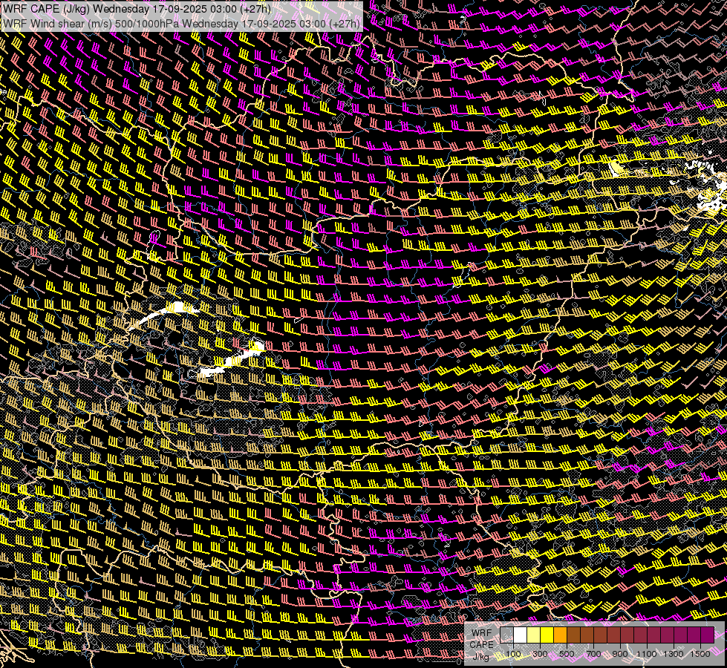Click the 'WRF CAPE (J/kg)' title line
This screenshot has width=727, height=668.
tap(137, 9)
